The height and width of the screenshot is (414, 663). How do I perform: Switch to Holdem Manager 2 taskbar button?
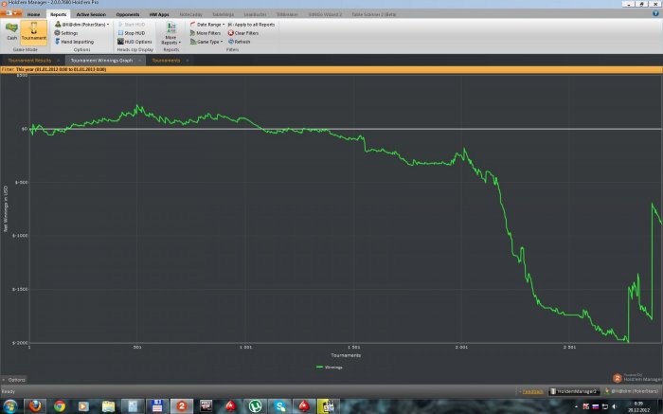(182, 406)
